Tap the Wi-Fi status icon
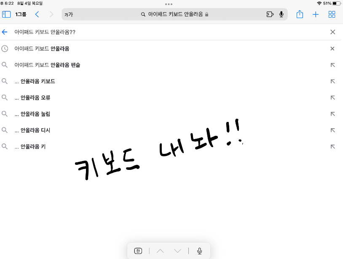 coord(319,3)
